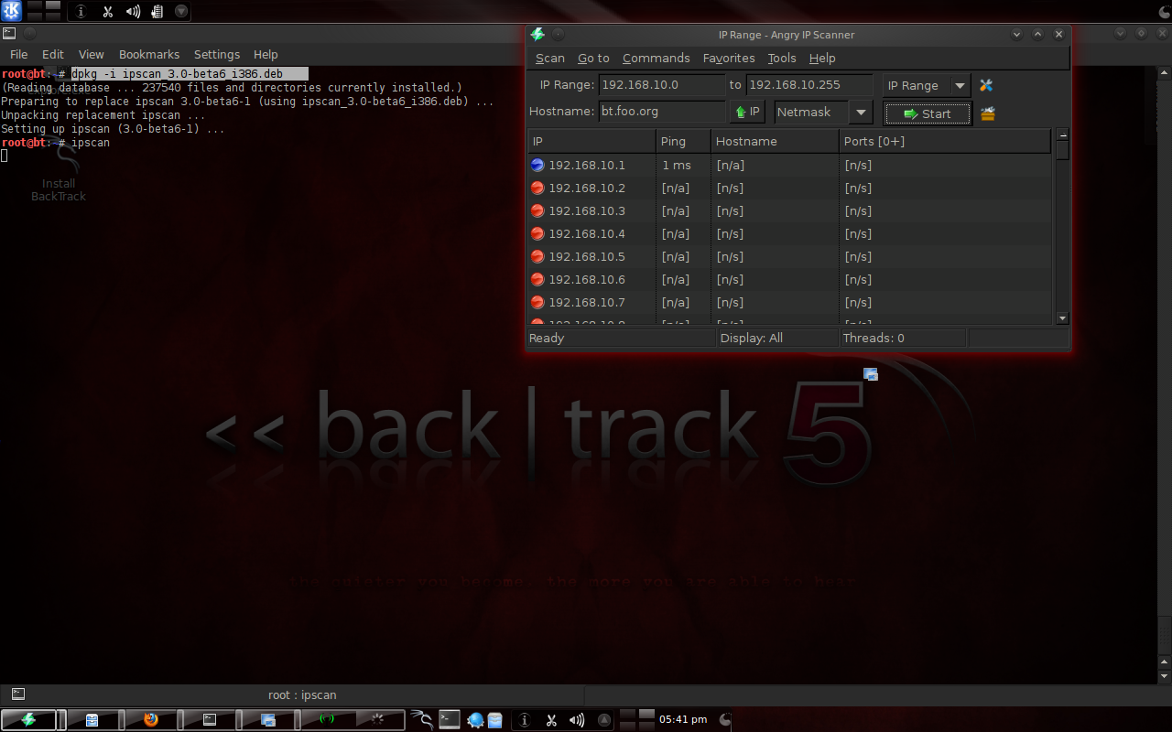Open scanner preferences wrench icon
The image size is (1172, 732).
(x=986, y=85)
